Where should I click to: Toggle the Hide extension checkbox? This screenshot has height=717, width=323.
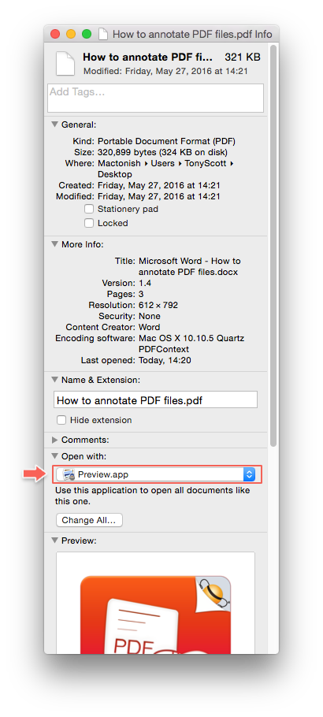61,420
